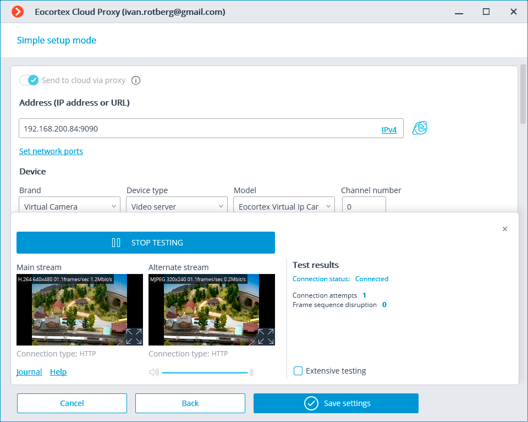Image resolution: width=528 pixels, height=422 pixels.
Task: Click the Eocortex logo in the title bar
Action: coord(16,12)
